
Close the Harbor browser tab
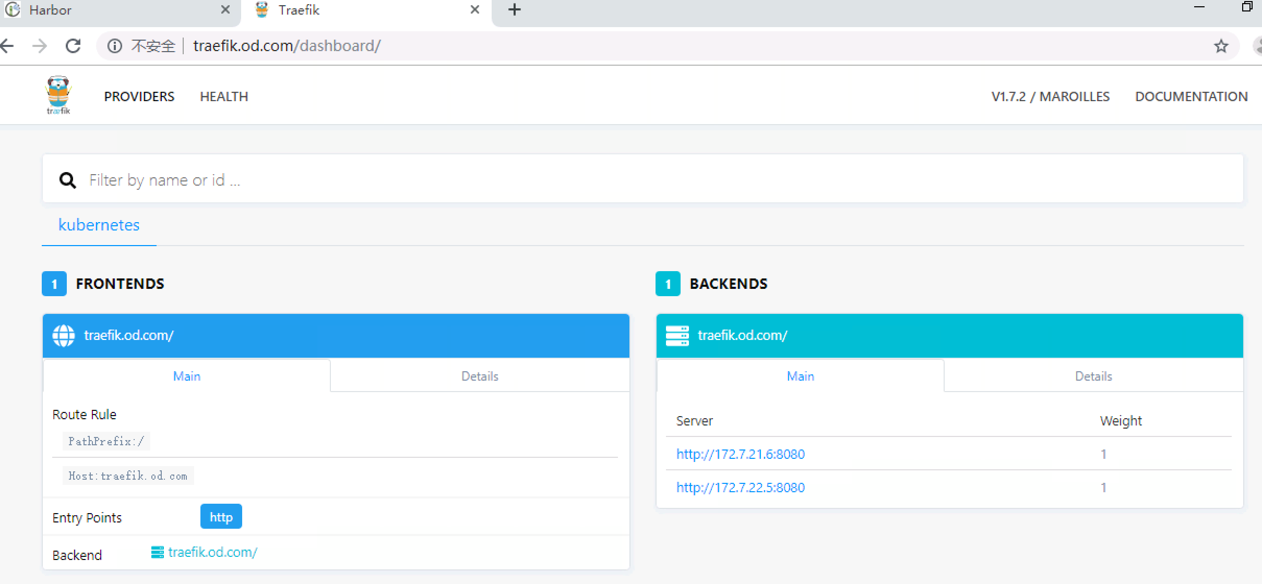click(x=225, y=10)
